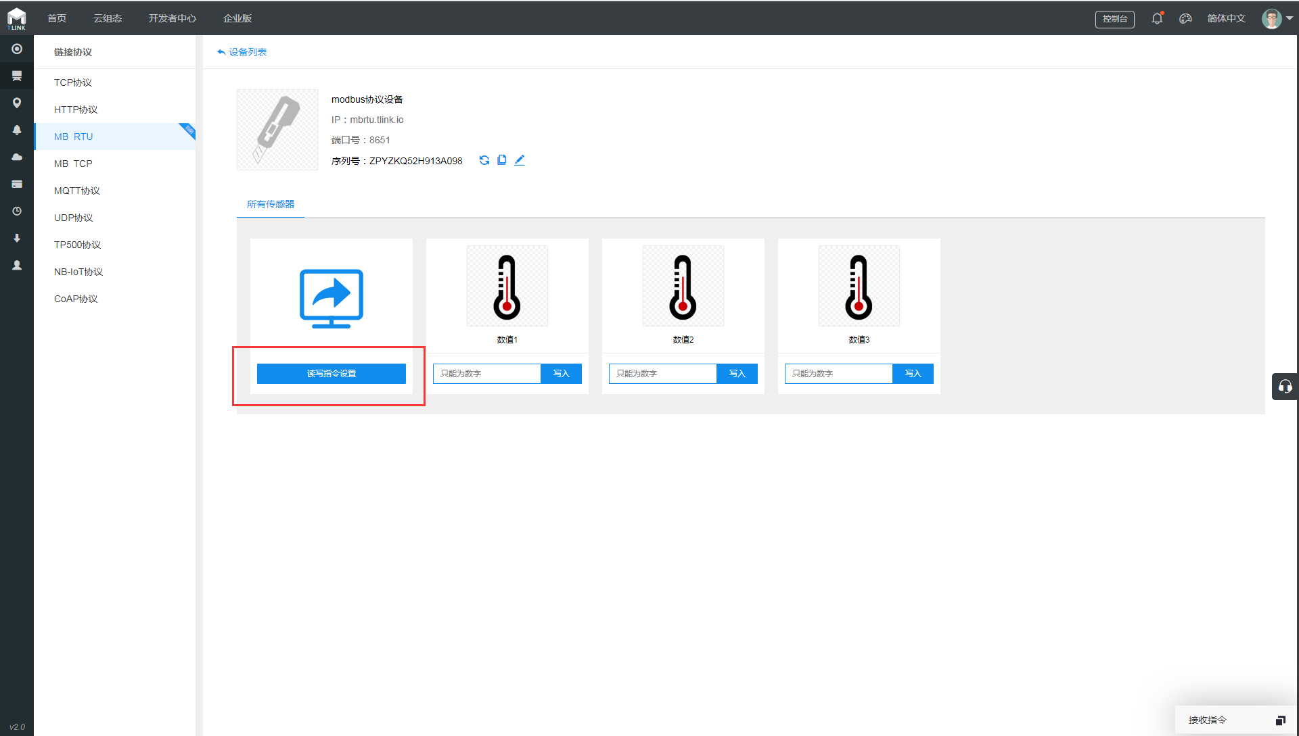Click the 读写指令设置 button
The width and height of the screenshot is (1299, 736).
332,374
